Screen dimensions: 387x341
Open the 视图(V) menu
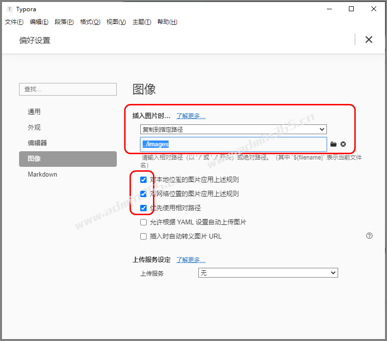(x=116, y=22)
